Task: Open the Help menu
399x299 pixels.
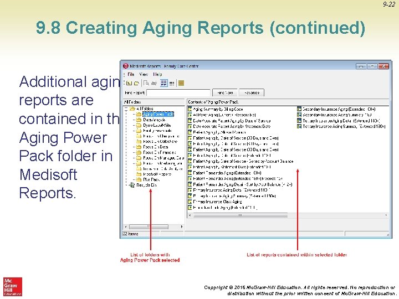Action: click(x=157, y=74)
